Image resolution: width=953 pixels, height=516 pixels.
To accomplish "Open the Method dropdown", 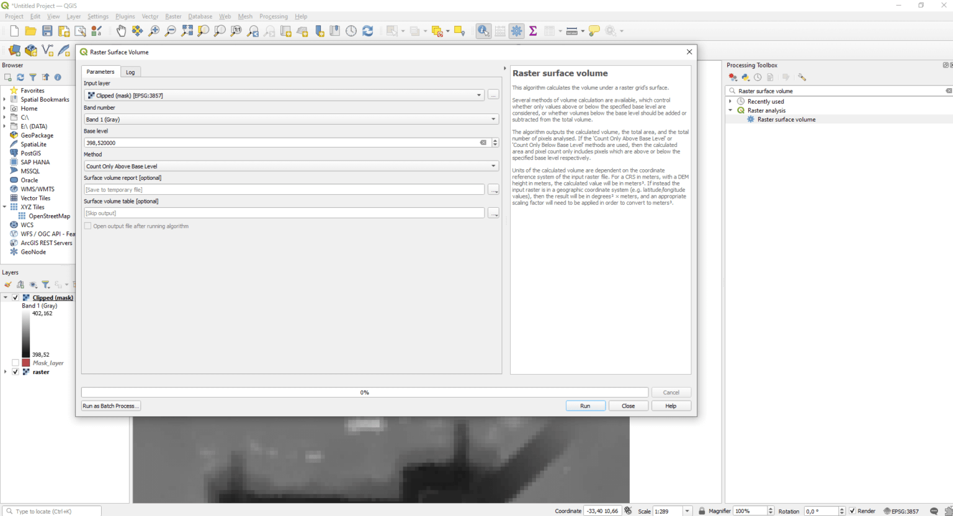I will (291, 166).
